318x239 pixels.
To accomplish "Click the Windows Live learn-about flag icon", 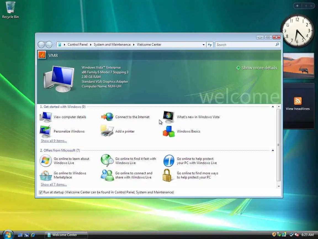I will tap(46, 160).
